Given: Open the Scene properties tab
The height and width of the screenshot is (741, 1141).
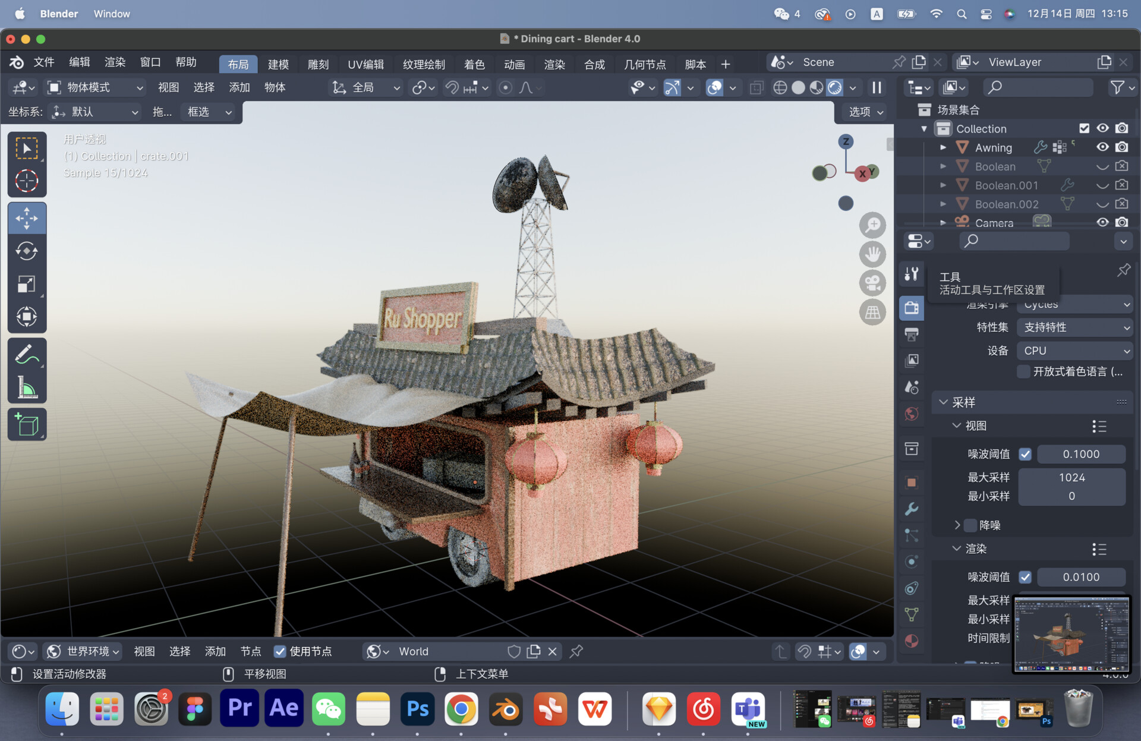Looking at the screenshot, I should 912,387.
